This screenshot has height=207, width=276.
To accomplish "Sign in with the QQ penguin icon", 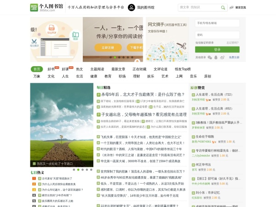I will (x=216, y=57).
